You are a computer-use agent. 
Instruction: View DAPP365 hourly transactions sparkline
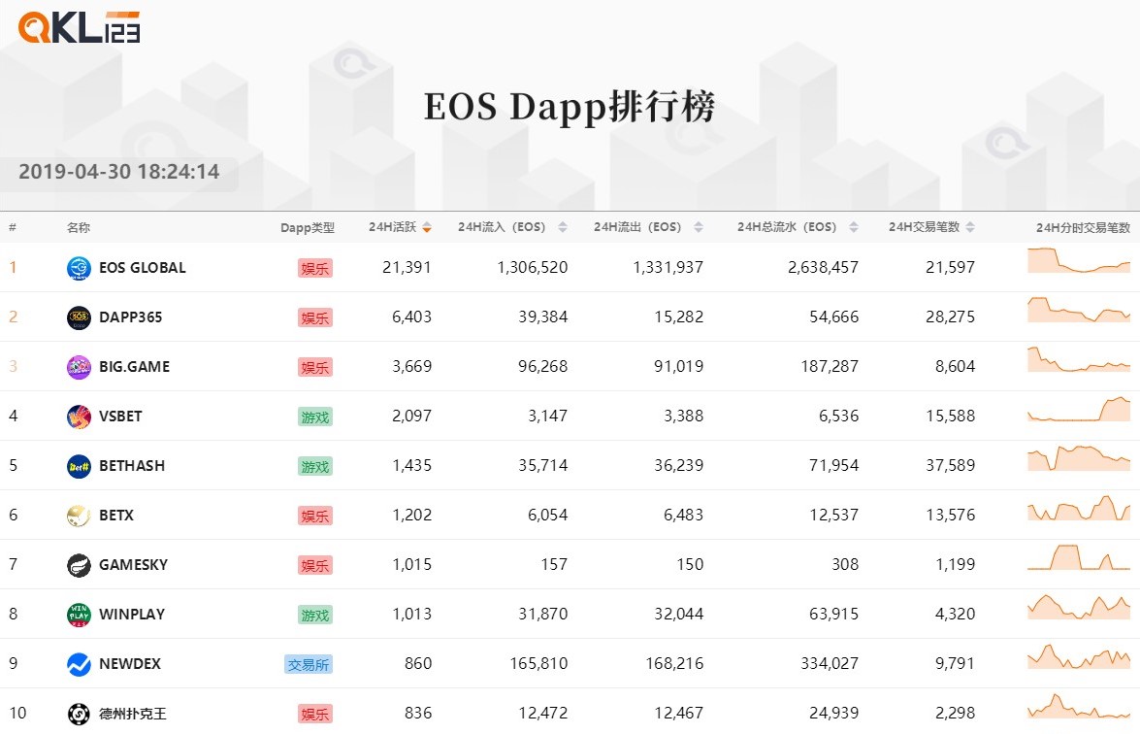pyautogui.click(x=1079, y=310)
